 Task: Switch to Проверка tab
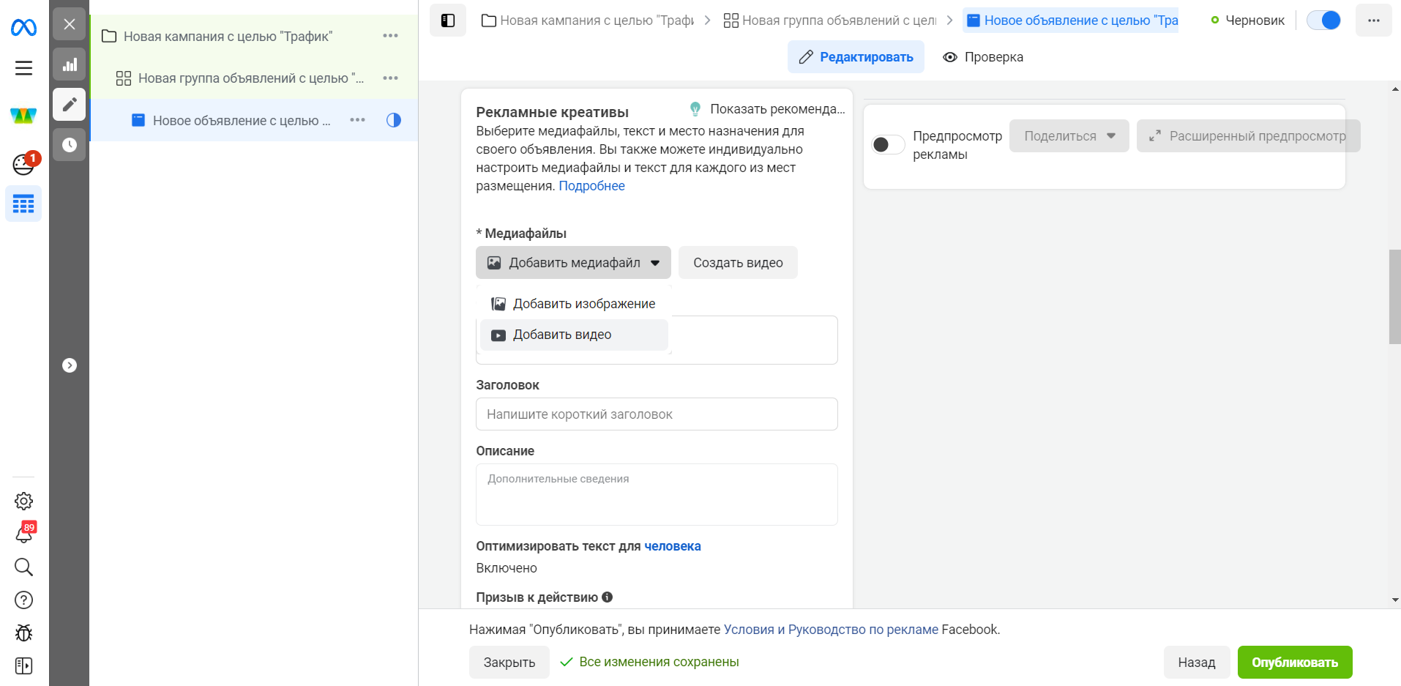click(x=983, y=57)
